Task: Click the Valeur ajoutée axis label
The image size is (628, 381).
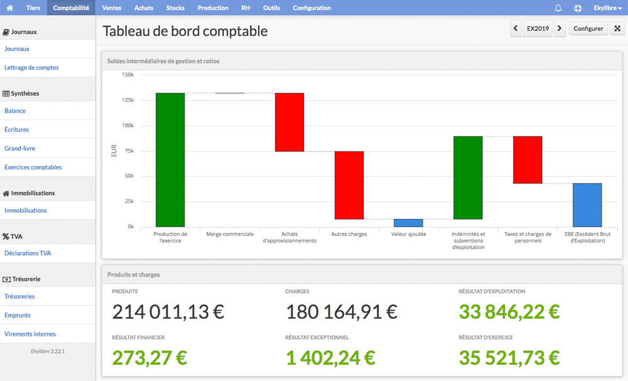Action: coord(409,235)
